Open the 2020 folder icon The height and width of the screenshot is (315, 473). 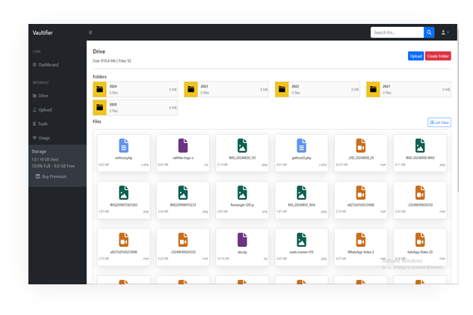99,108
